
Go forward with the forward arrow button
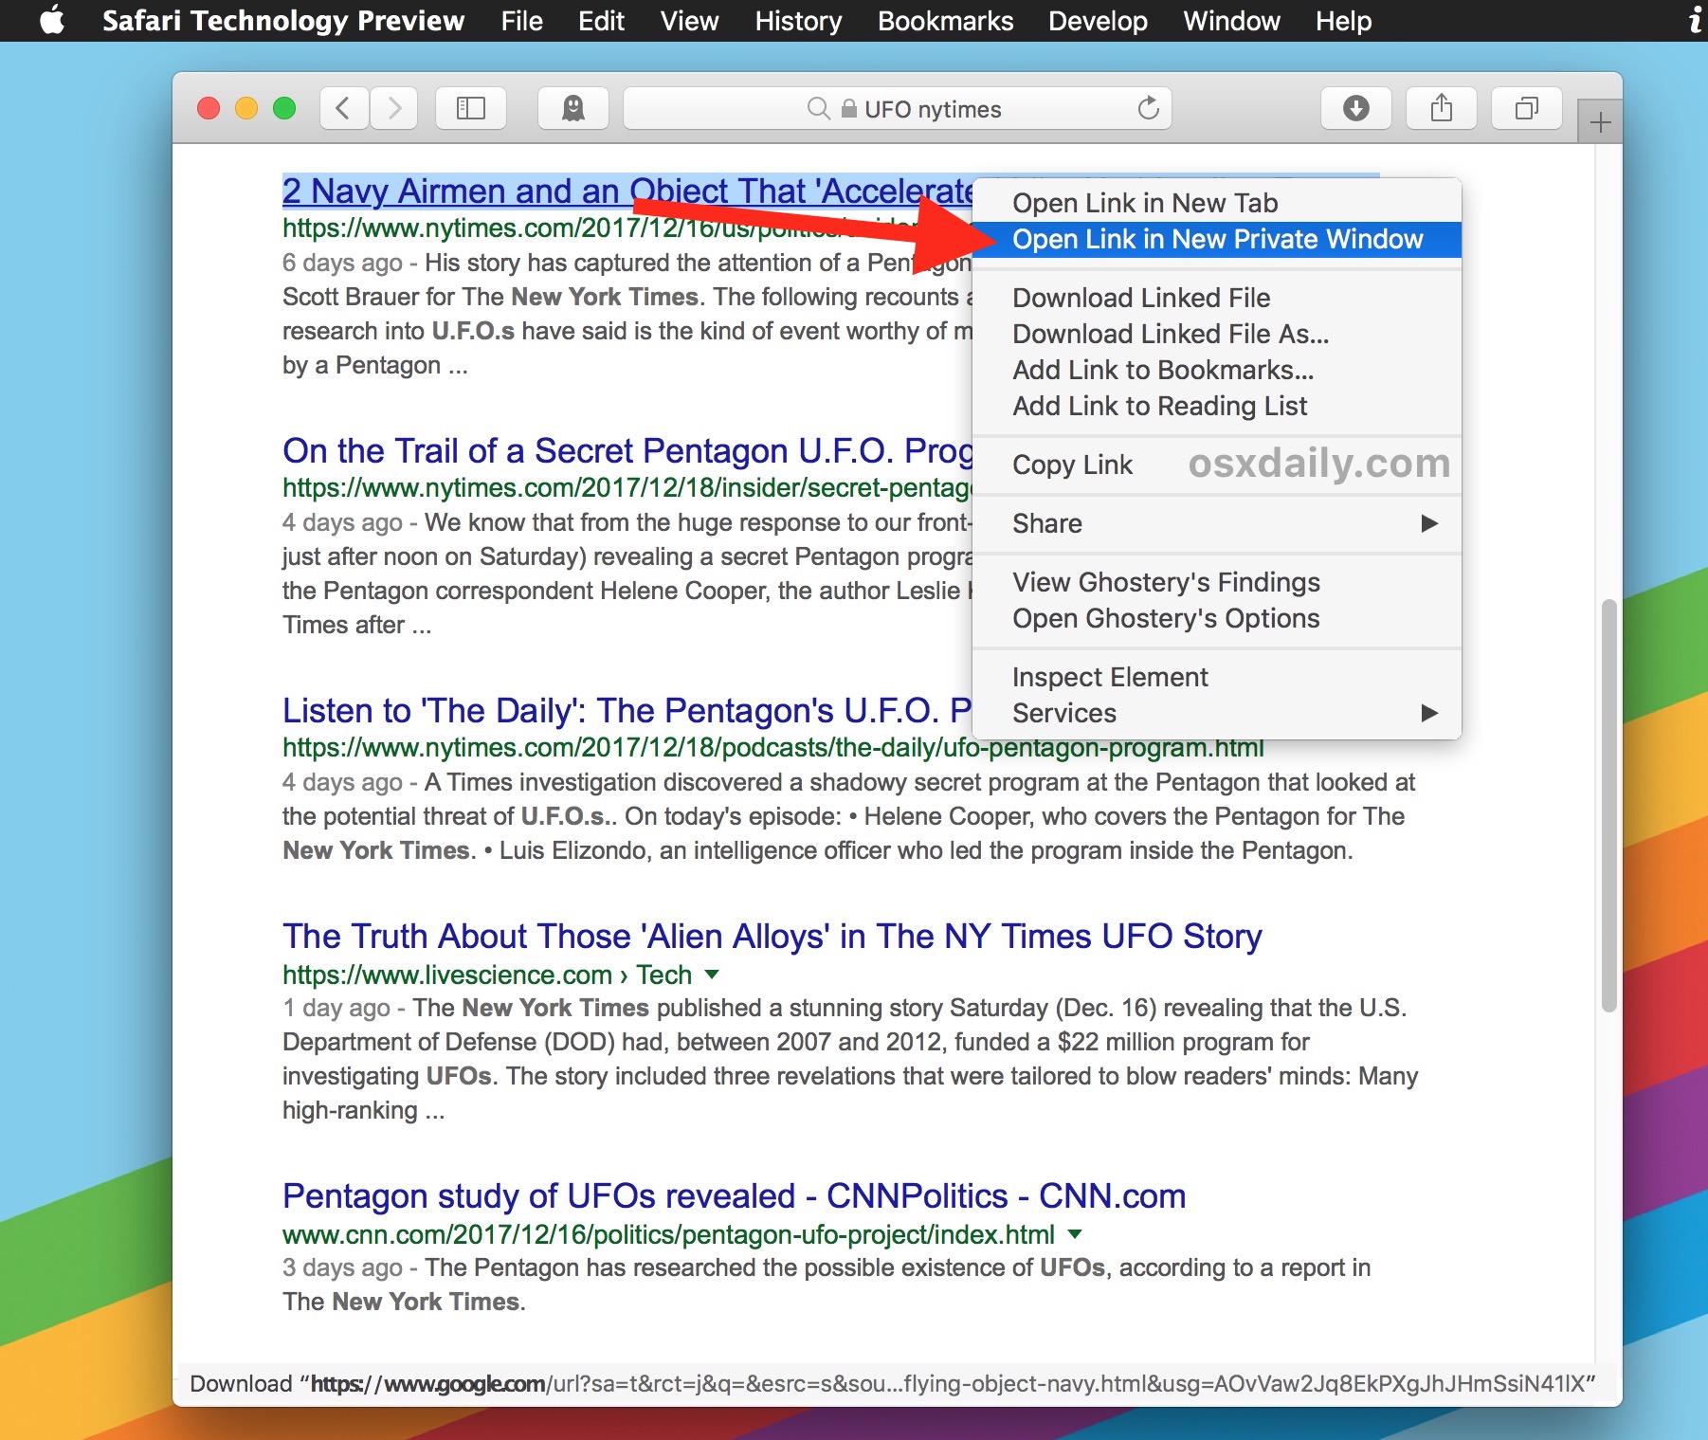pos(394,108)
